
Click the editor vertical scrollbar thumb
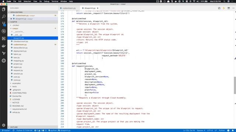tap(235, 85)
